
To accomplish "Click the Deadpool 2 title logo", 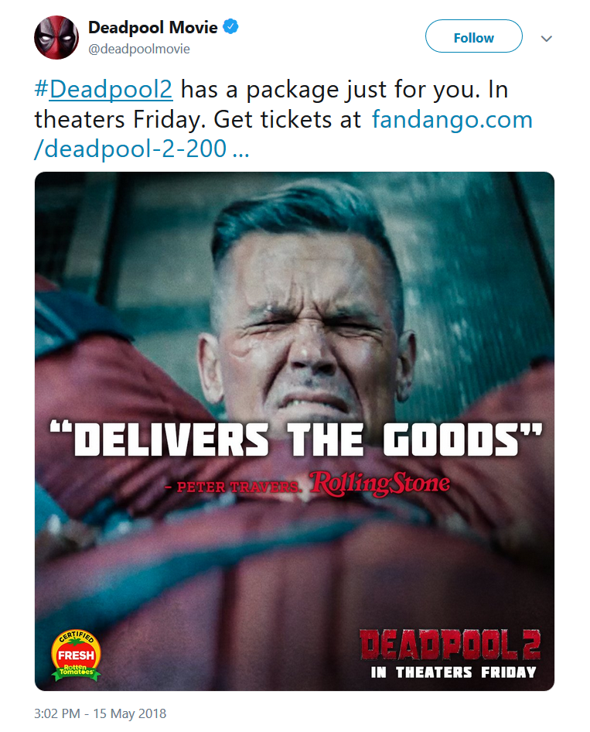I will [x=450, y=645].
